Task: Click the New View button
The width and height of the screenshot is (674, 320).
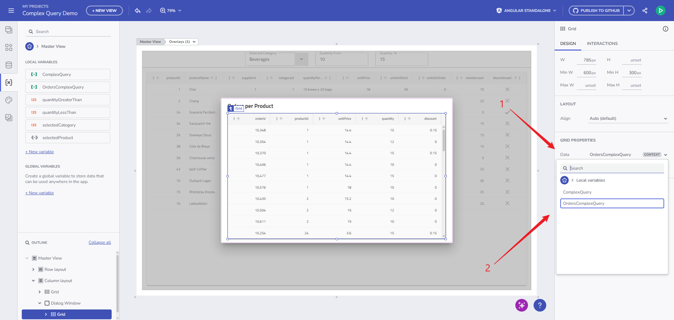Action: [x=104, y=11]
